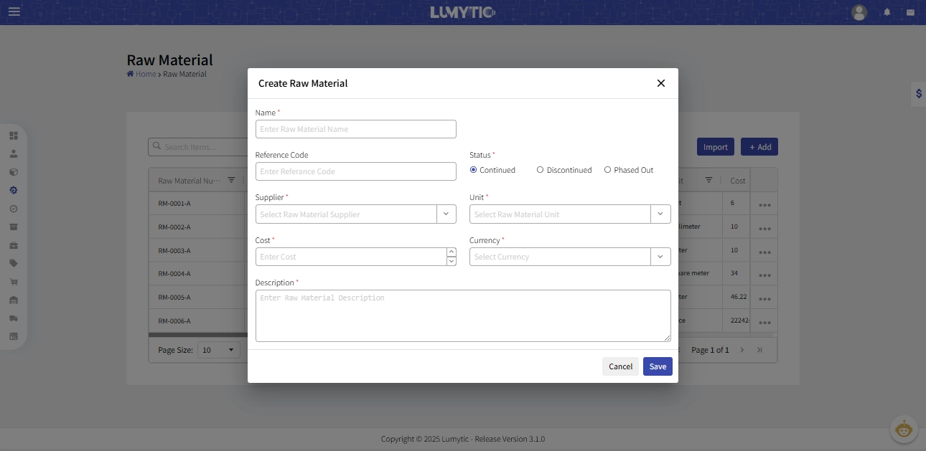Image resolution: width=926 pixels, height=451 pixels.
Task: Open the dollar sign side panel
Action: click(x=918, y=94)
